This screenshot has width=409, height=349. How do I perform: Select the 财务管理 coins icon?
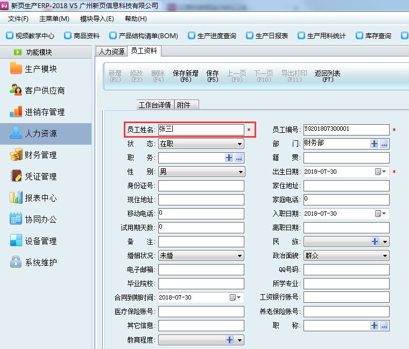coord(16,155)
